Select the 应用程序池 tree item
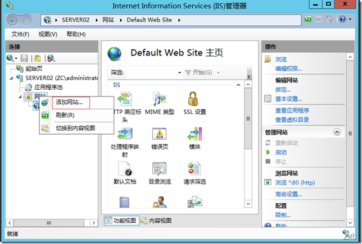 tap(48, 87)
